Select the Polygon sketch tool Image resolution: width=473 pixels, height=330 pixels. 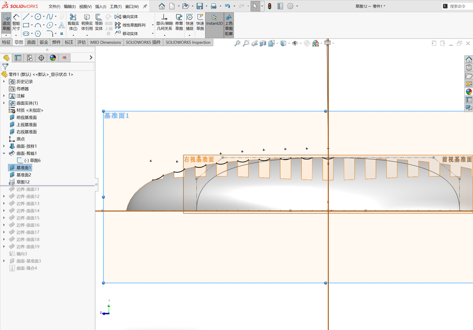(x=38, y=34)
